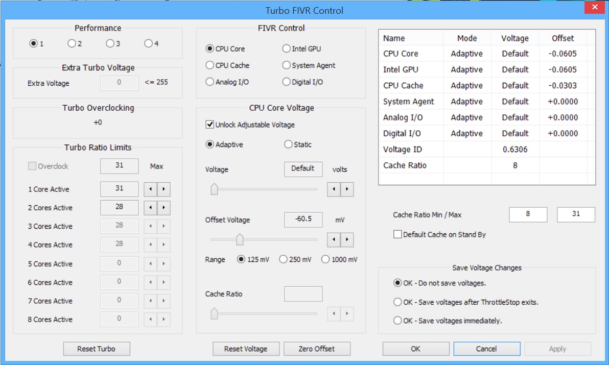609x365 pixels.
Task: Close the Turbo FIVR Control window
Action: point(595,7)
